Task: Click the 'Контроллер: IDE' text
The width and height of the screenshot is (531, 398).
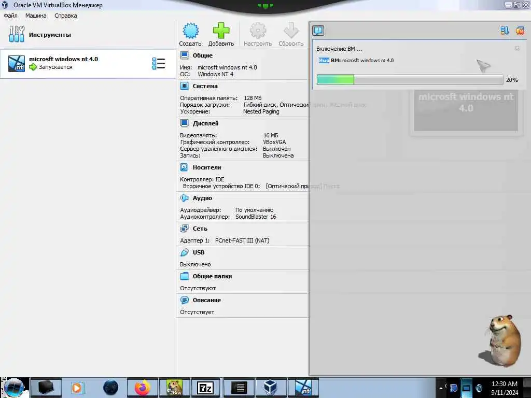Action: tap(202, 179)
